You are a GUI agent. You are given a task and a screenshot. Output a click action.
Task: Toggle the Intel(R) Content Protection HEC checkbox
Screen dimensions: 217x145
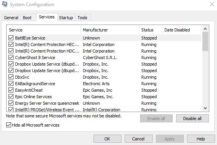click(x=11, y=44)
